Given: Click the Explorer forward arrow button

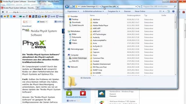Looking at the screenshot, I should coord(71,7).
